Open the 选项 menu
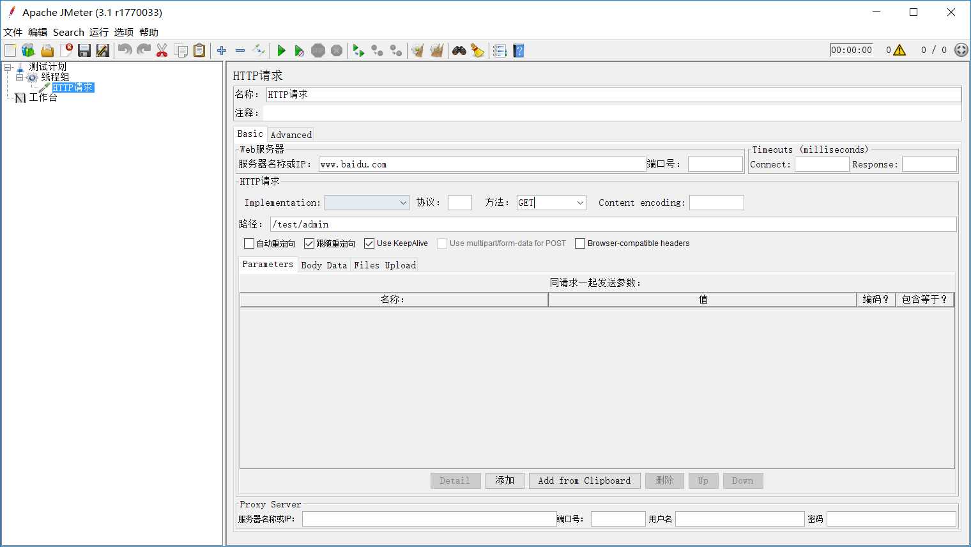Image resolution: width=971 pixels, height=547 pixels. click(124, 32)
